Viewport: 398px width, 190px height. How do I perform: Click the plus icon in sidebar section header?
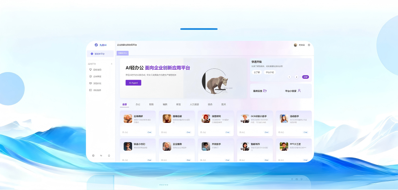click(112, 64)
